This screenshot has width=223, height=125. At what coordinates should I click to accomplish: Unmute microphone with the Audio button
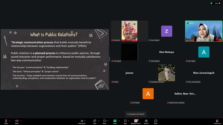pos(6,122)
